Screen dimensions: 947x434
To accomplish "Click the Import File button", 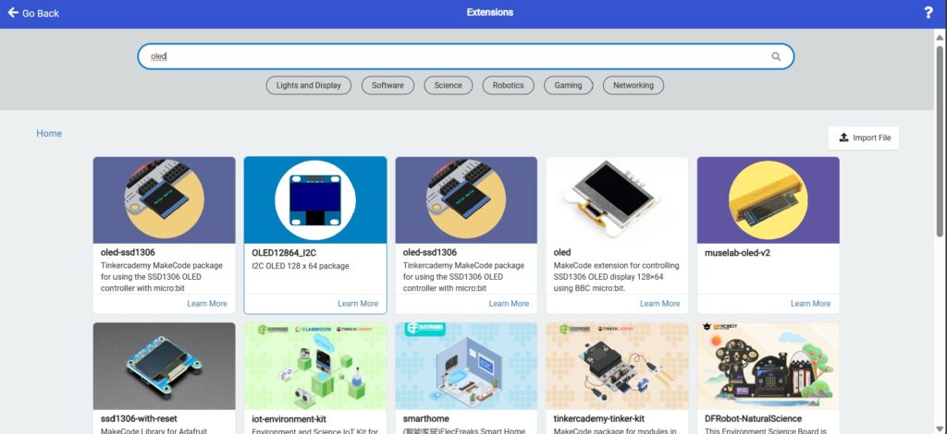I will (864, 138).
